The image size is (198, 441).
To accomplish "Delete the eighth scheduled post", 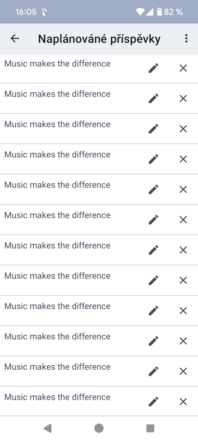I will tap(183, 280).
